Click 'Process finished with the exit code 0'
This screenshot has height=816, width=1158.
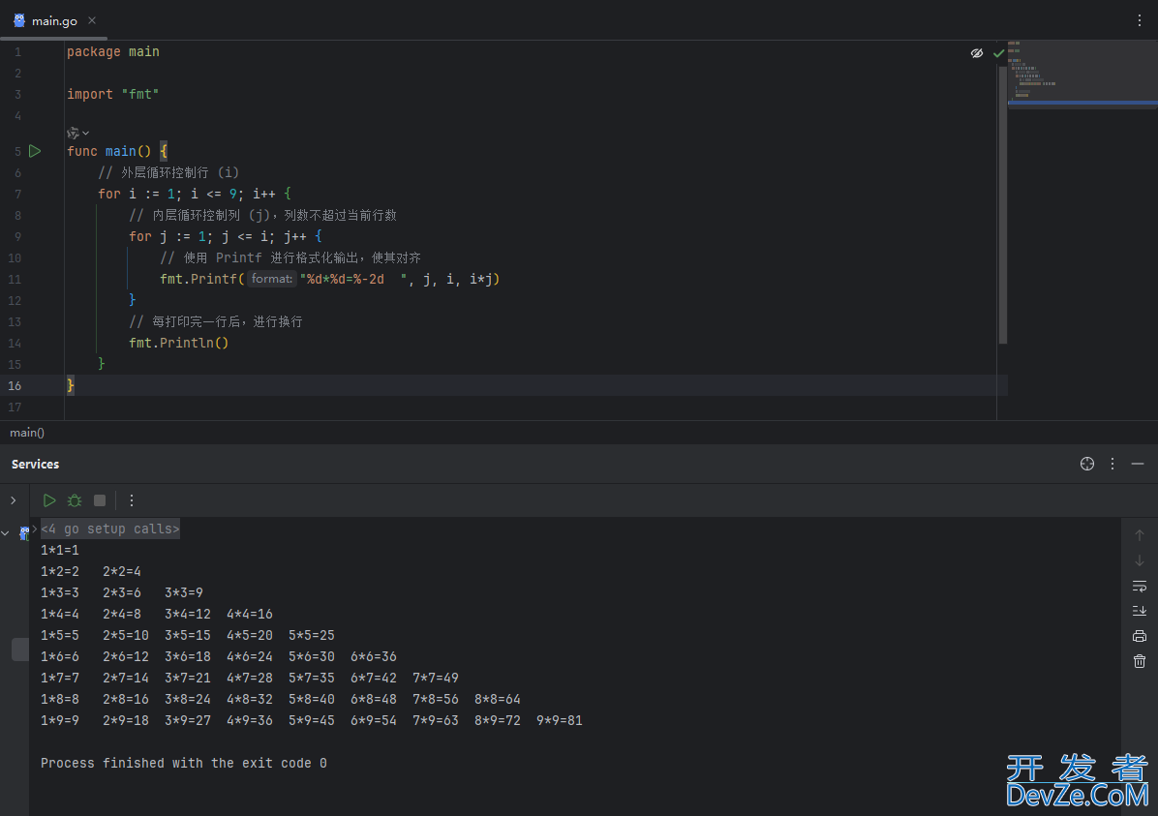[x=184, y=764]
